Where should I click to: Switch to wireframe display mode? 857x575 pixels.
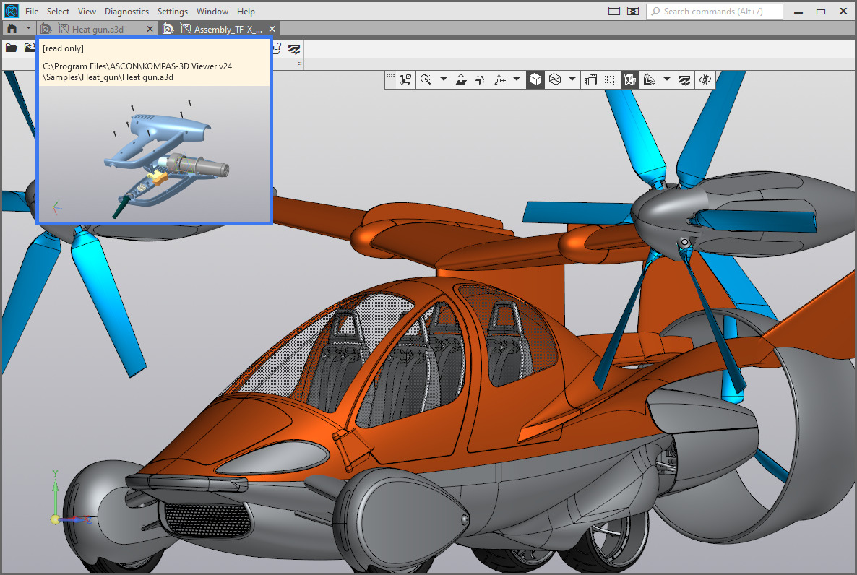point(555,79)
